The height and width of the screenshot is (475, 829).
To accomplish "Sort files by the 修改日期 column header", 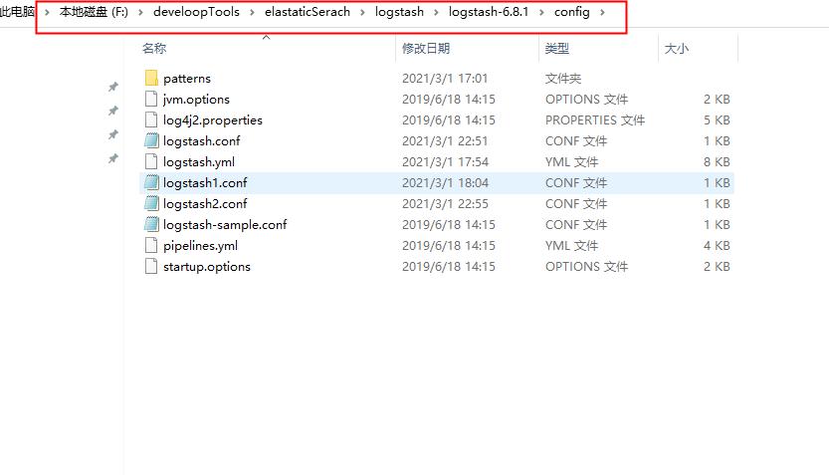I will 426,48.
